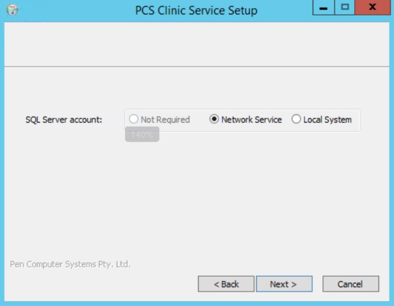394x306 pixels.
Task: Click the "SQL Server account:" label
Action: click(x=64, y=120)
